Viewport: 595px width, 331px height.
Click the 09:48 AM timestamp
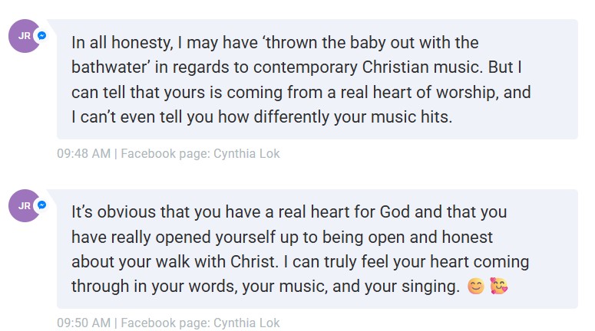pyautogui.click(x=84, y=154)
